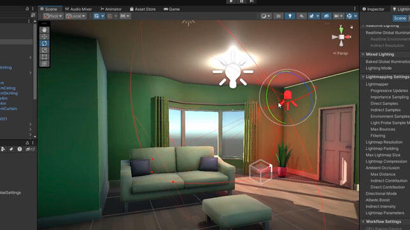Toggle the Hierarchy panel lock icon
This screenshot has height=230, width=410.
(x=27, y=9)
